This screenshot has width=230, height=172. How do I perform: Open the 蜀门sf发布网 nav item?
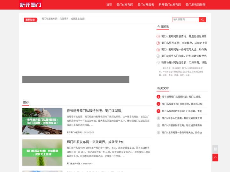(125, 5)
